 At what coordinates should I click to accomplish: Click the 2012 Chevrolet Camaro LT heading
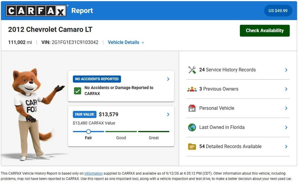[x=50, y=30]
